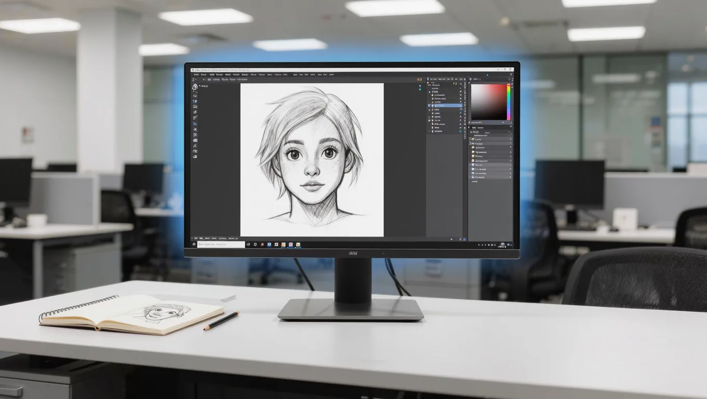Click the vertical rainbow hue strip
The image size is (707, 399).
pos(509,102)
